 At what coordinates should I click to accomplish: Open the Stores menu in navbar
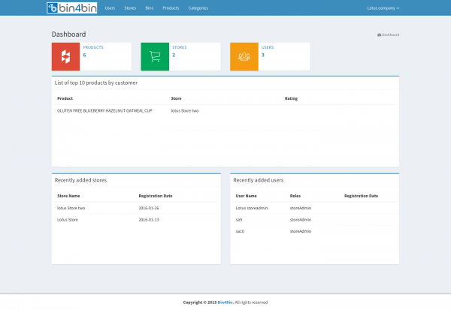[x=130, y=8]
